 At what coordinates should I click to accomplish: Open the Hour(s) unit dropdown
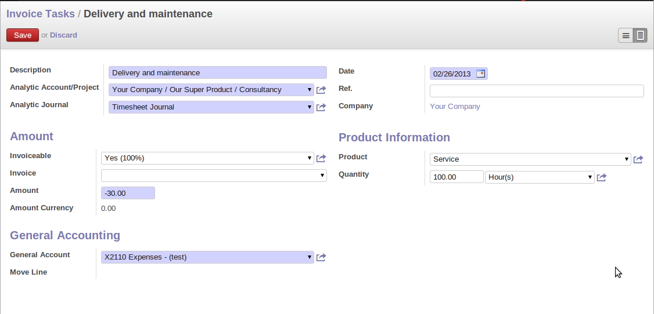(590, 177)
